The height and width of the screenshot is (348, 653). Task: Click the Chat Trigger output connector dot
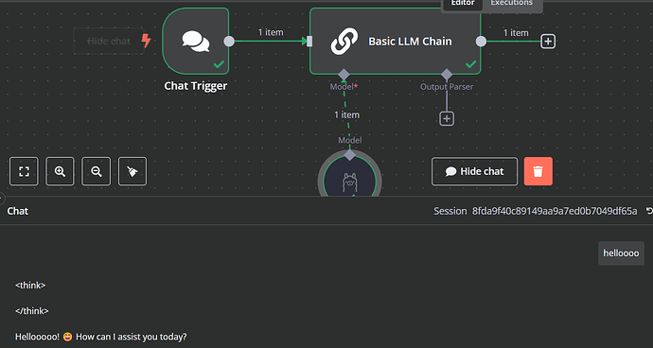[x=229, y=42]
